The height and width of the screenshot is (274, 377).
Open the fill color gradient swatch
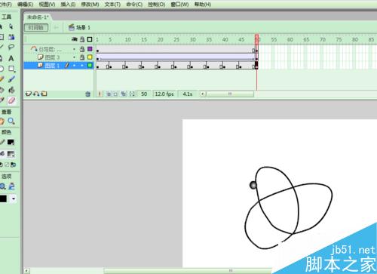point(11,154)
